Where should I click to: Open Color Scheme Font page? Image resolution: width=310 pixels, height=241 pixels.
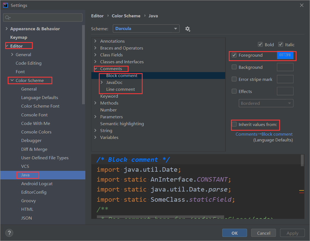40,106
